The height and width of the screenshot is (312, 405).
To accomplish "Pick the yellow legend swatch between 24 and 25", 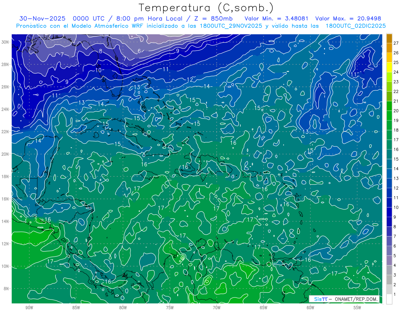I will point(389,67).
